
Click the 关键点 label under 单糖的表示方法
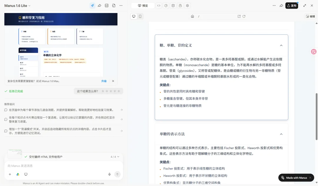tap(165, 162)
